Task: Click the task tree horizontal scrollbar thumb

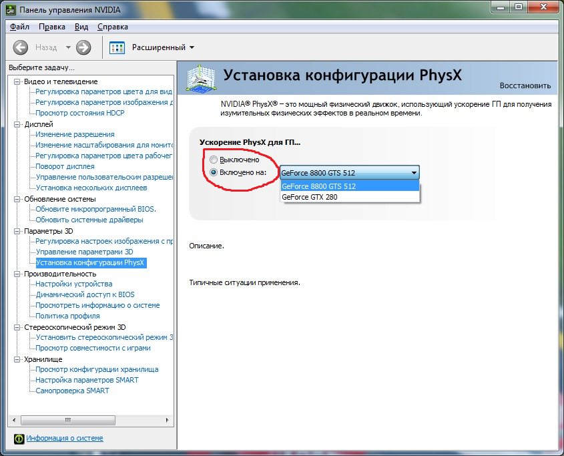Action: click(68, 420)
